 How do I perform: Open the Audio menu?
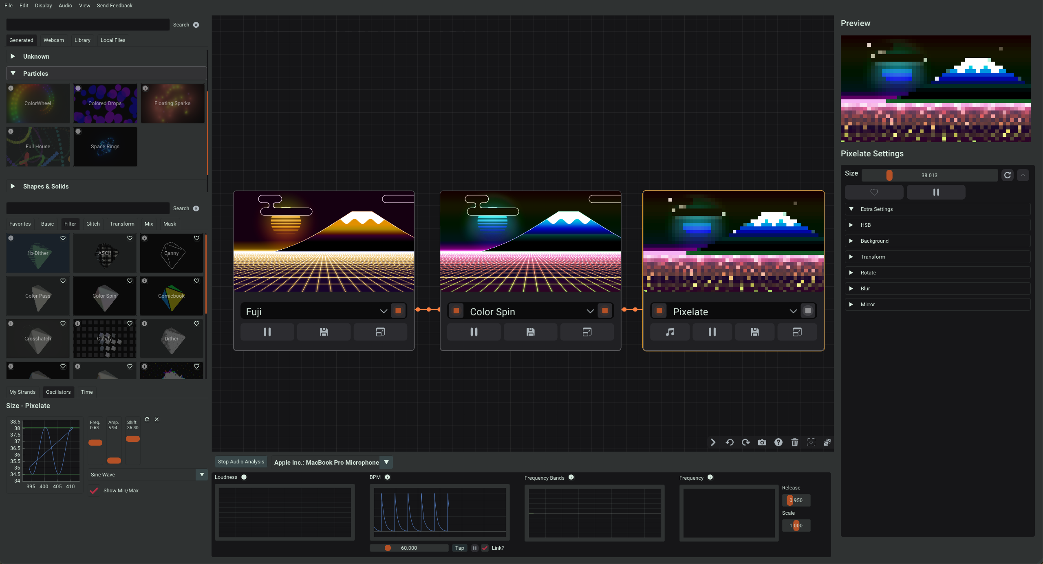point(65,6)
